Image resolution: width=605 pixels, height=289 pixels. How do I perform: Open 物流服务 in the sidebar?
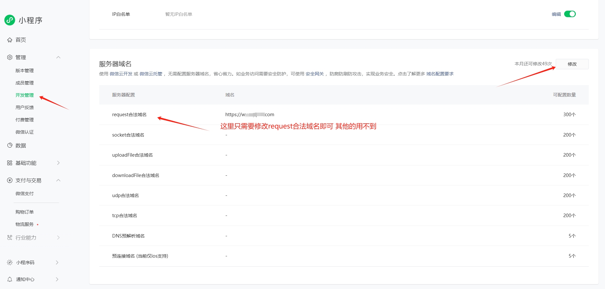25,224
